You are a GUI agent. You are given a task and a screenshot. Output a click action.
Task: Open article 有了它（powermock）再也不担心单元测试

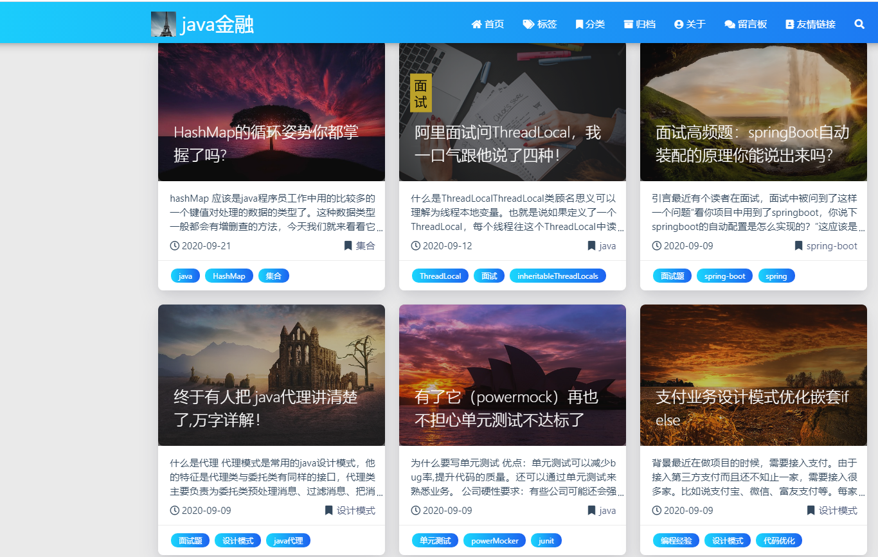click(x=506, y=409)
